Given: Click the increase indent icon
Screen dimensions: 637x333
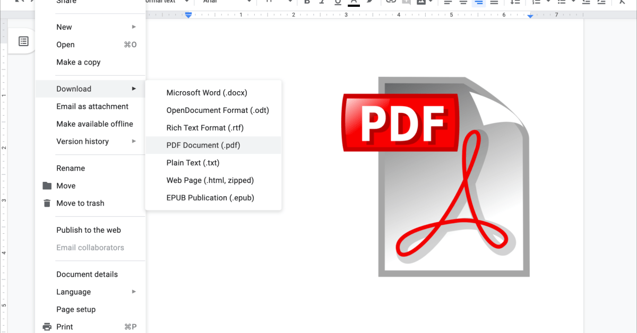Looking at the screenshot, I should (601, 2).
